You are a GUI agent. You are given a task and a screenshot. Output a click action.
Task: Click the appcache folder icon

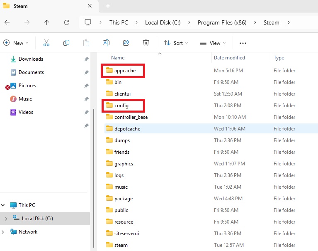[x=109, y=70]
